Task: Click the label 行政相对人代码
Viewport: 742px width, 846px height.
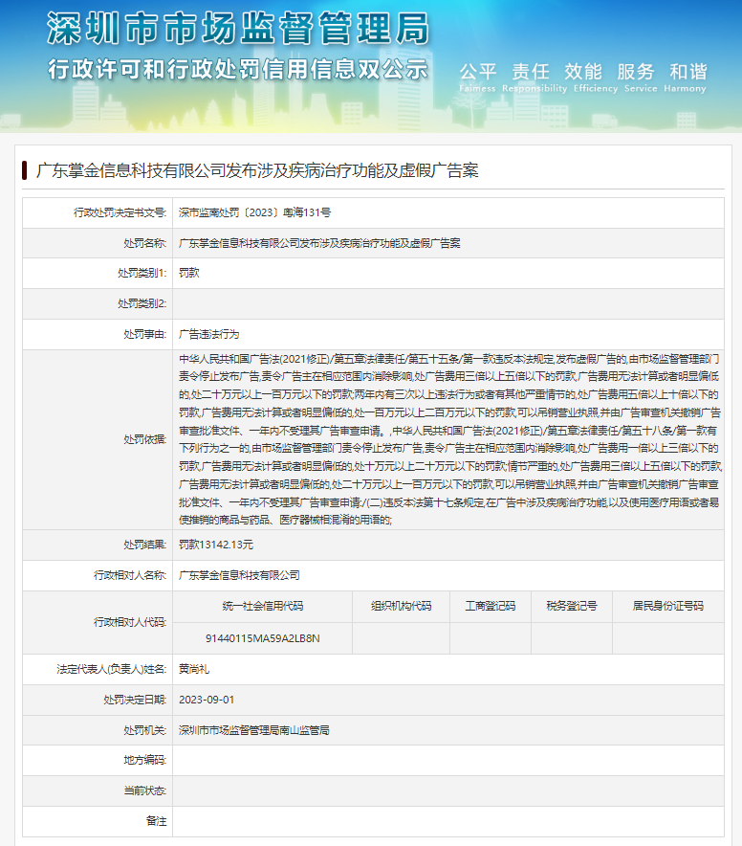Action: click(x=130, y=622)
